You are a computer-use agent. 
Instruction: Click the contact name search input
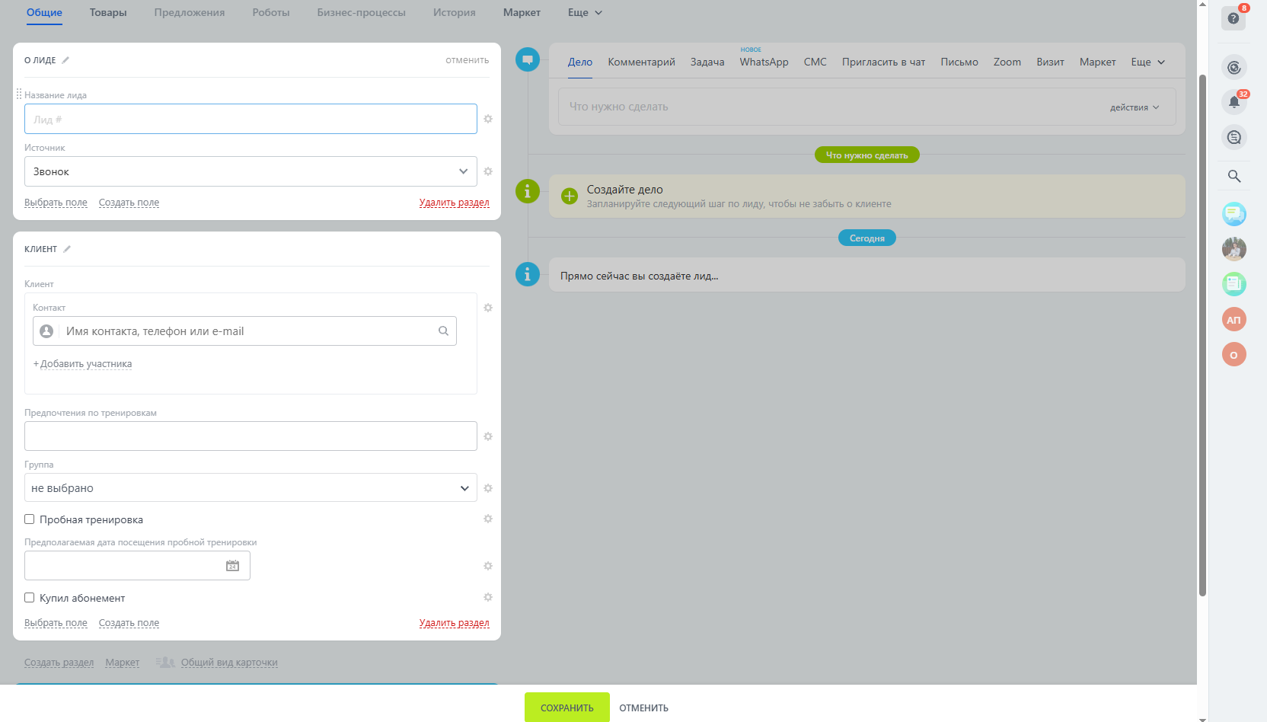[x=244, y=331]
